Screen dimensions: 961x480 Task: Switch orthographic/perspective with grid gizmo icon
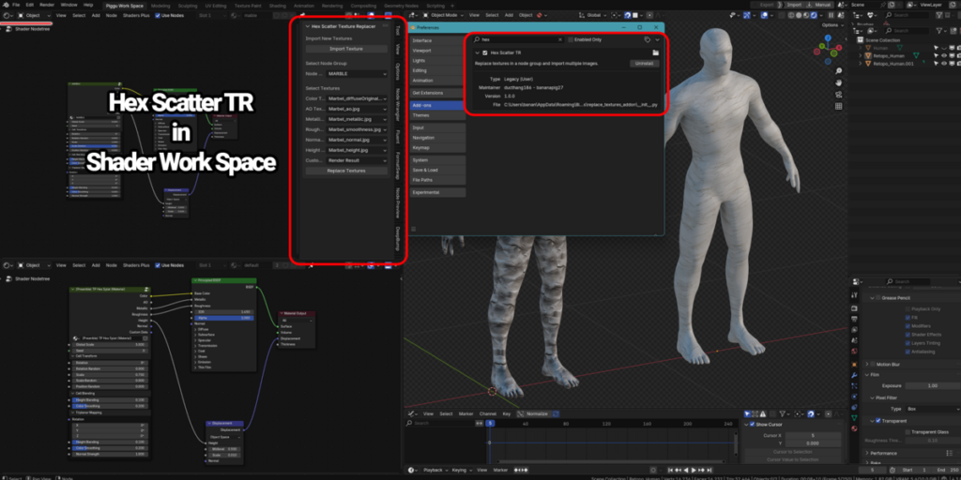(x=838, y=107)
